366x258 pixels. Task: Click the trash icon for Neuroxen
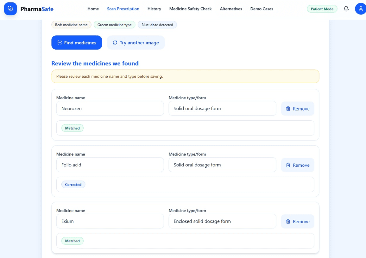coord(288,109)
